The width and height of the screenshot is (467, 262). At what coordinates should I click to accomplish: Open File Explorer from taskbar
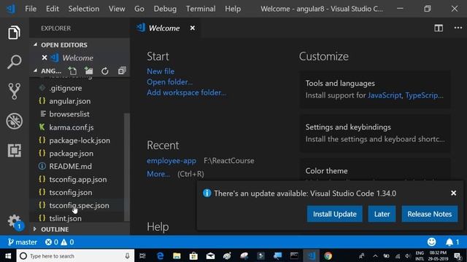[x=177, y=255]
